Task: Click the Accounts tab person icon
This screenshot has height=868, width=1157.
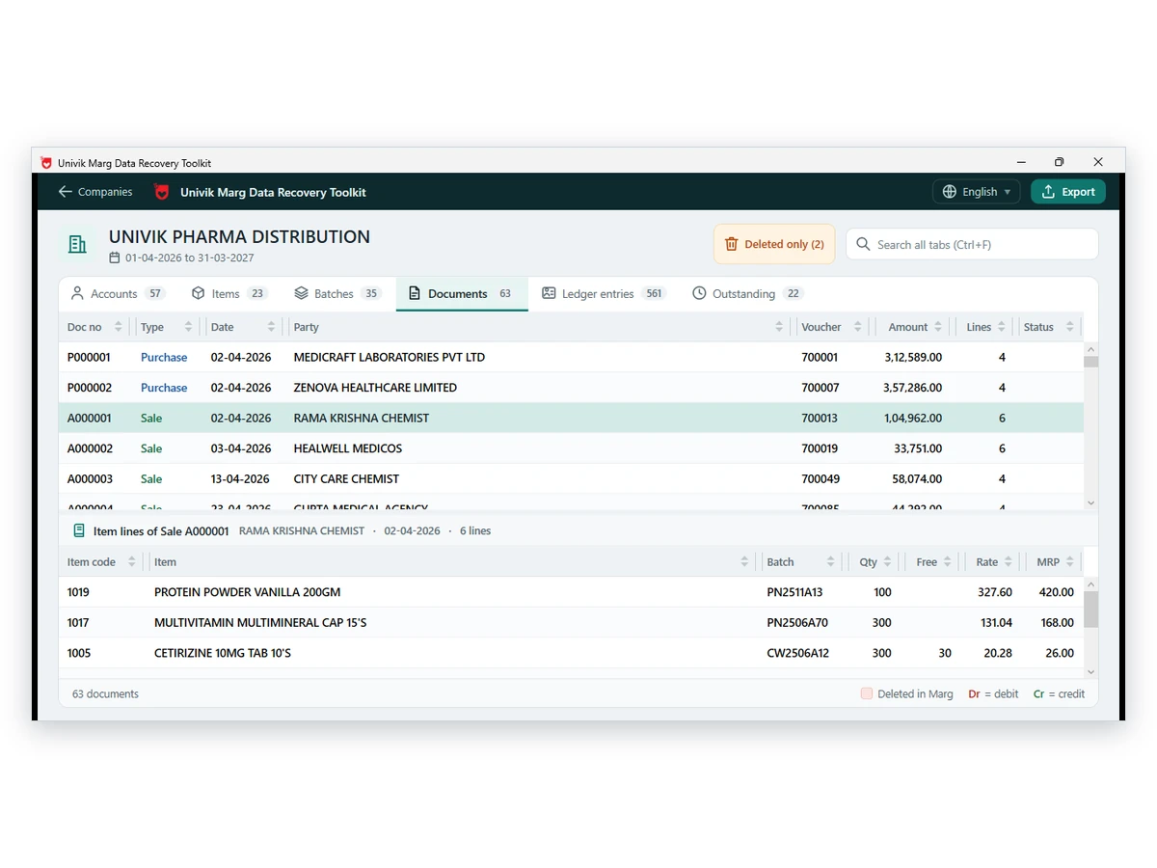Action: click(x=77, y=293)
